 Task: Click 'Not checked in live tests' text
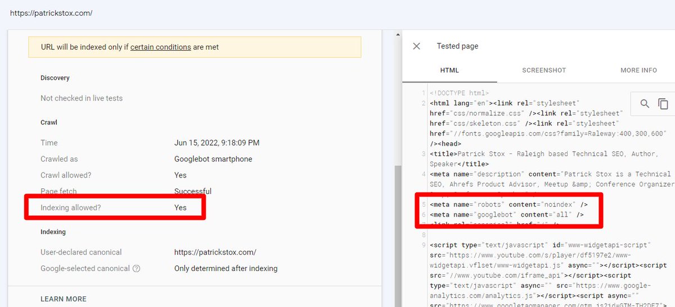pyautogui.click(x=82, y=98)
